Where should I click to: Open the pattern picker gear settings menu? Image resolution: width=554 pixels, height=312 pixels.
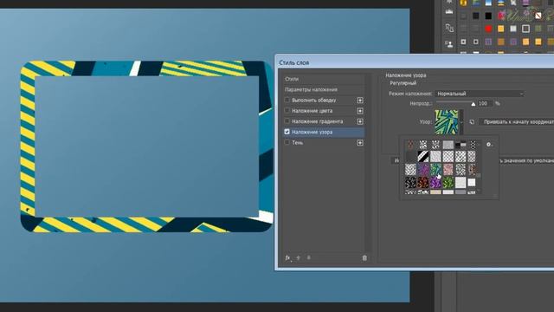[x=489, y=145]
